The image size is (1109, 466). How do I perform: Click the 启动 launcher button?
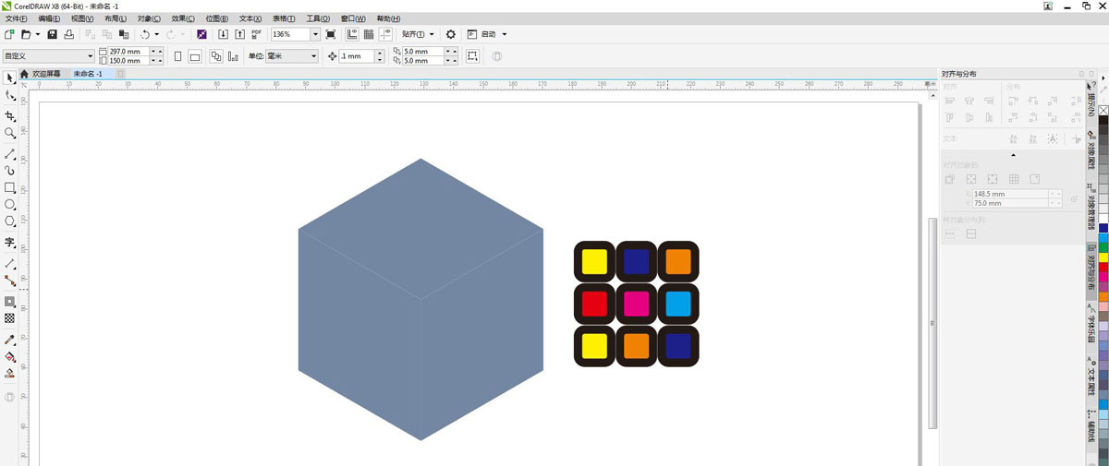tap(487, 34)
